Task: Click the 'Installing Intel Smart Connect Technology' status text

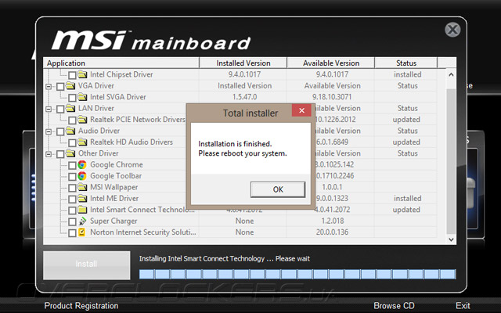Action: (x=225, y=259)
